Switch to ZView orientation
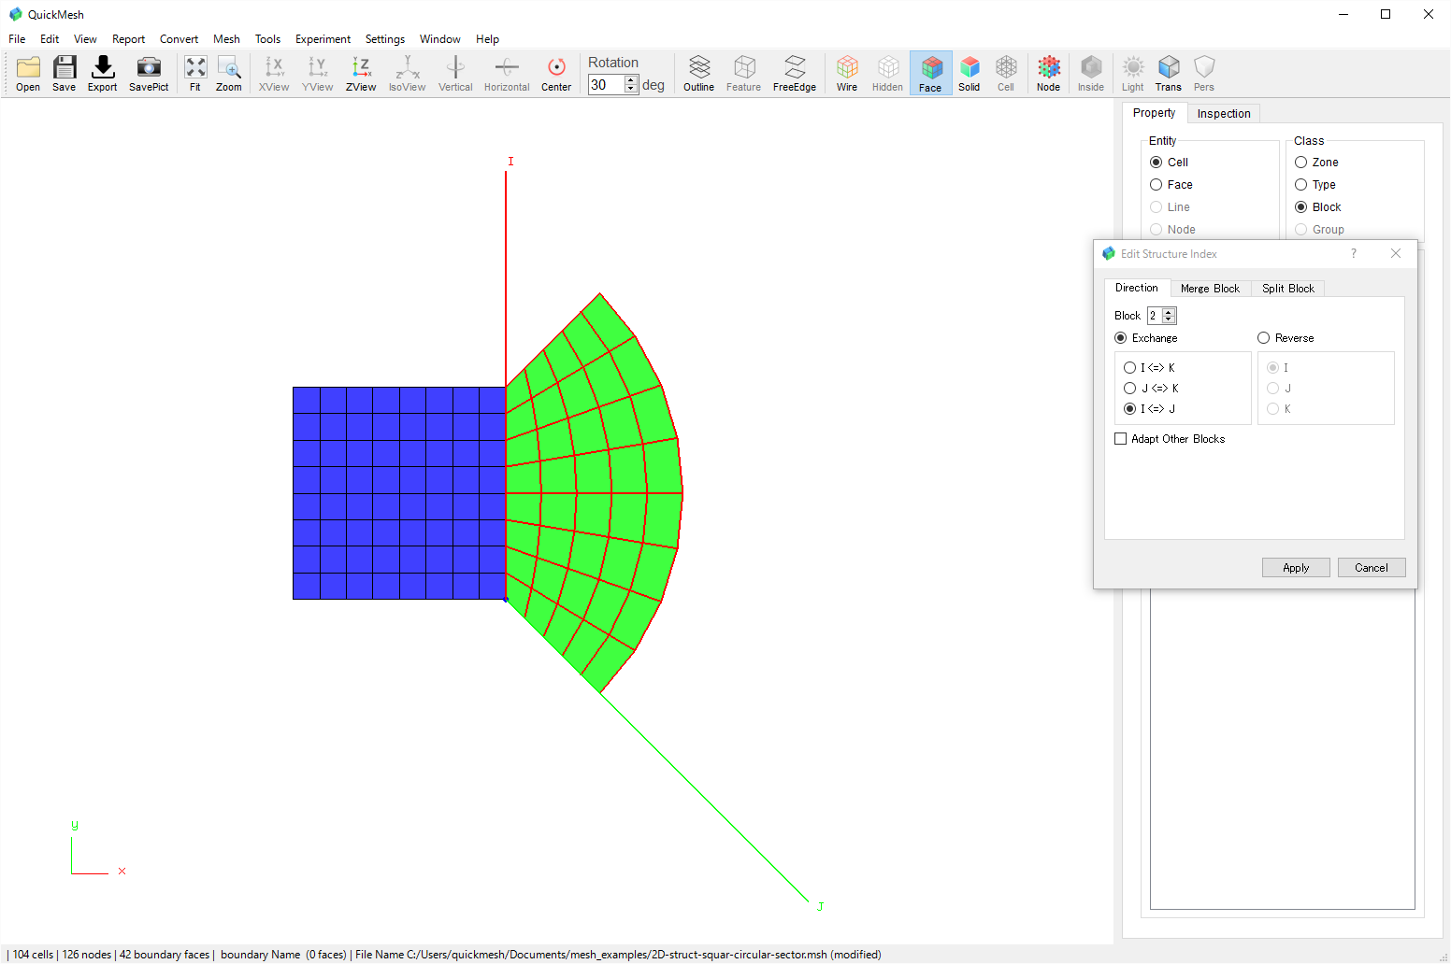 click(361, 73)
